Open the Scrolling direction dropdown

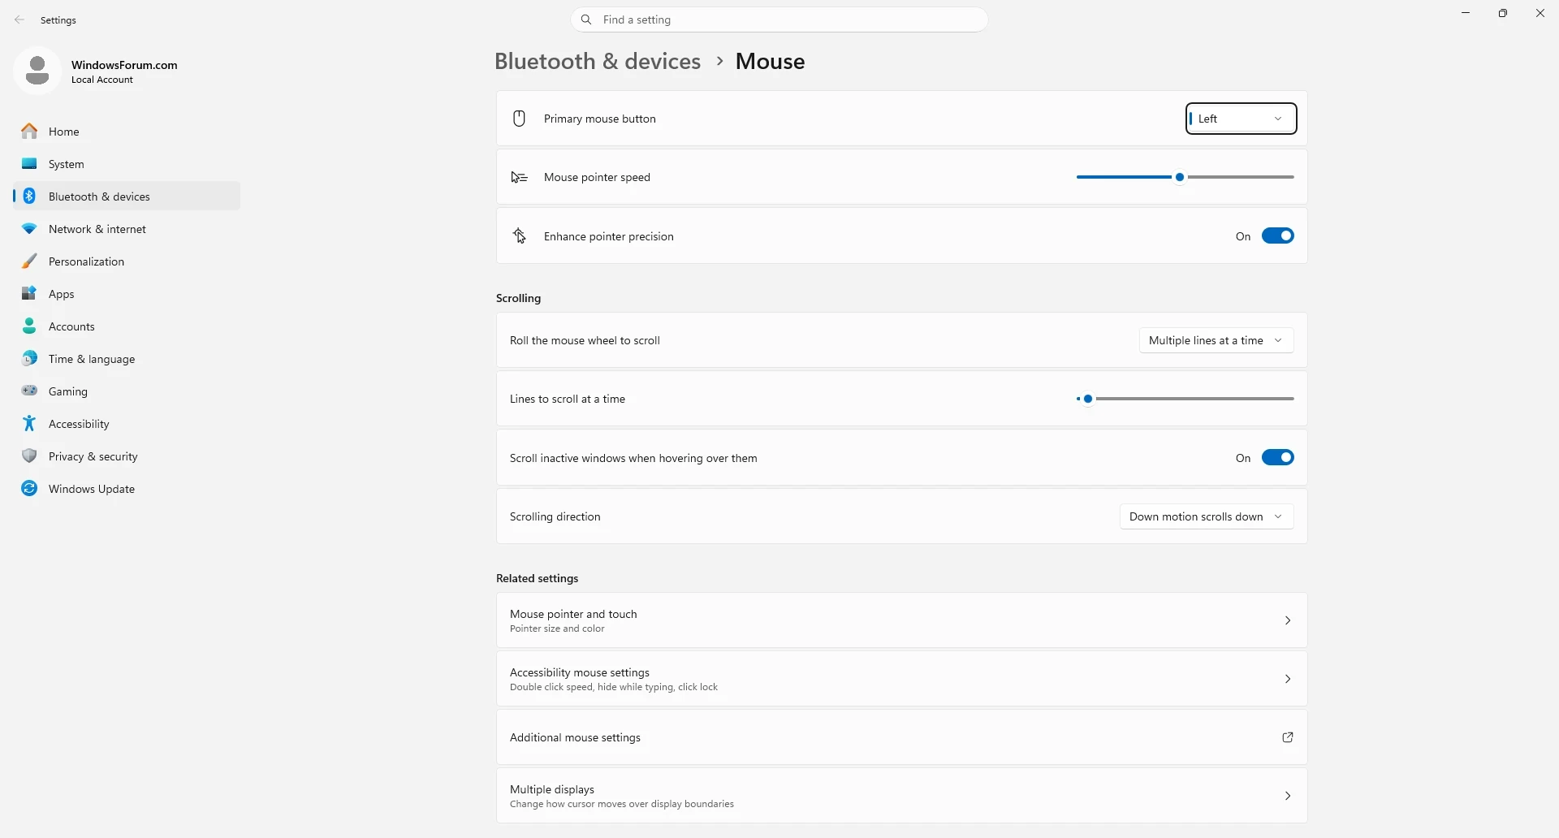click(1207, 516)
